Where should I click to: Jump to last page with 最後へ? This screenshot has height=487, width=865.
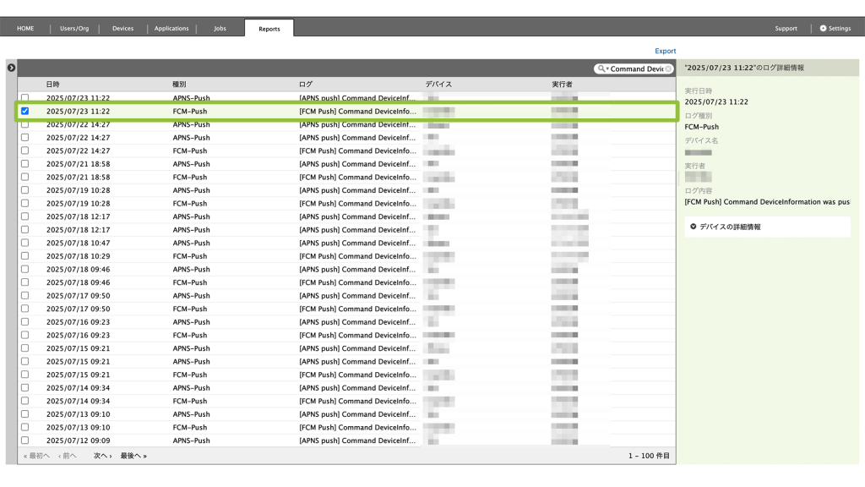click(x=133, y=456)
